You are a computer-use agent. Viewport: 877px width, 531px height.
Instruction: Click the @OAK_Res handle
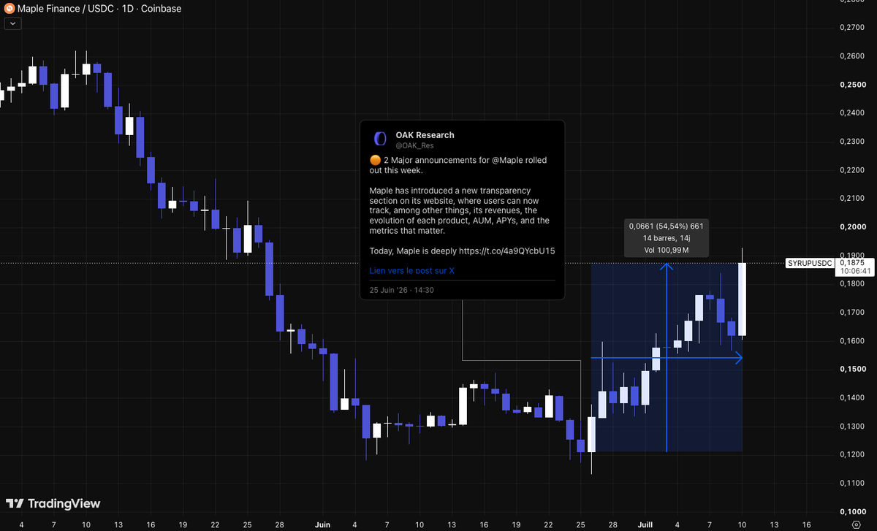(414, 145)
